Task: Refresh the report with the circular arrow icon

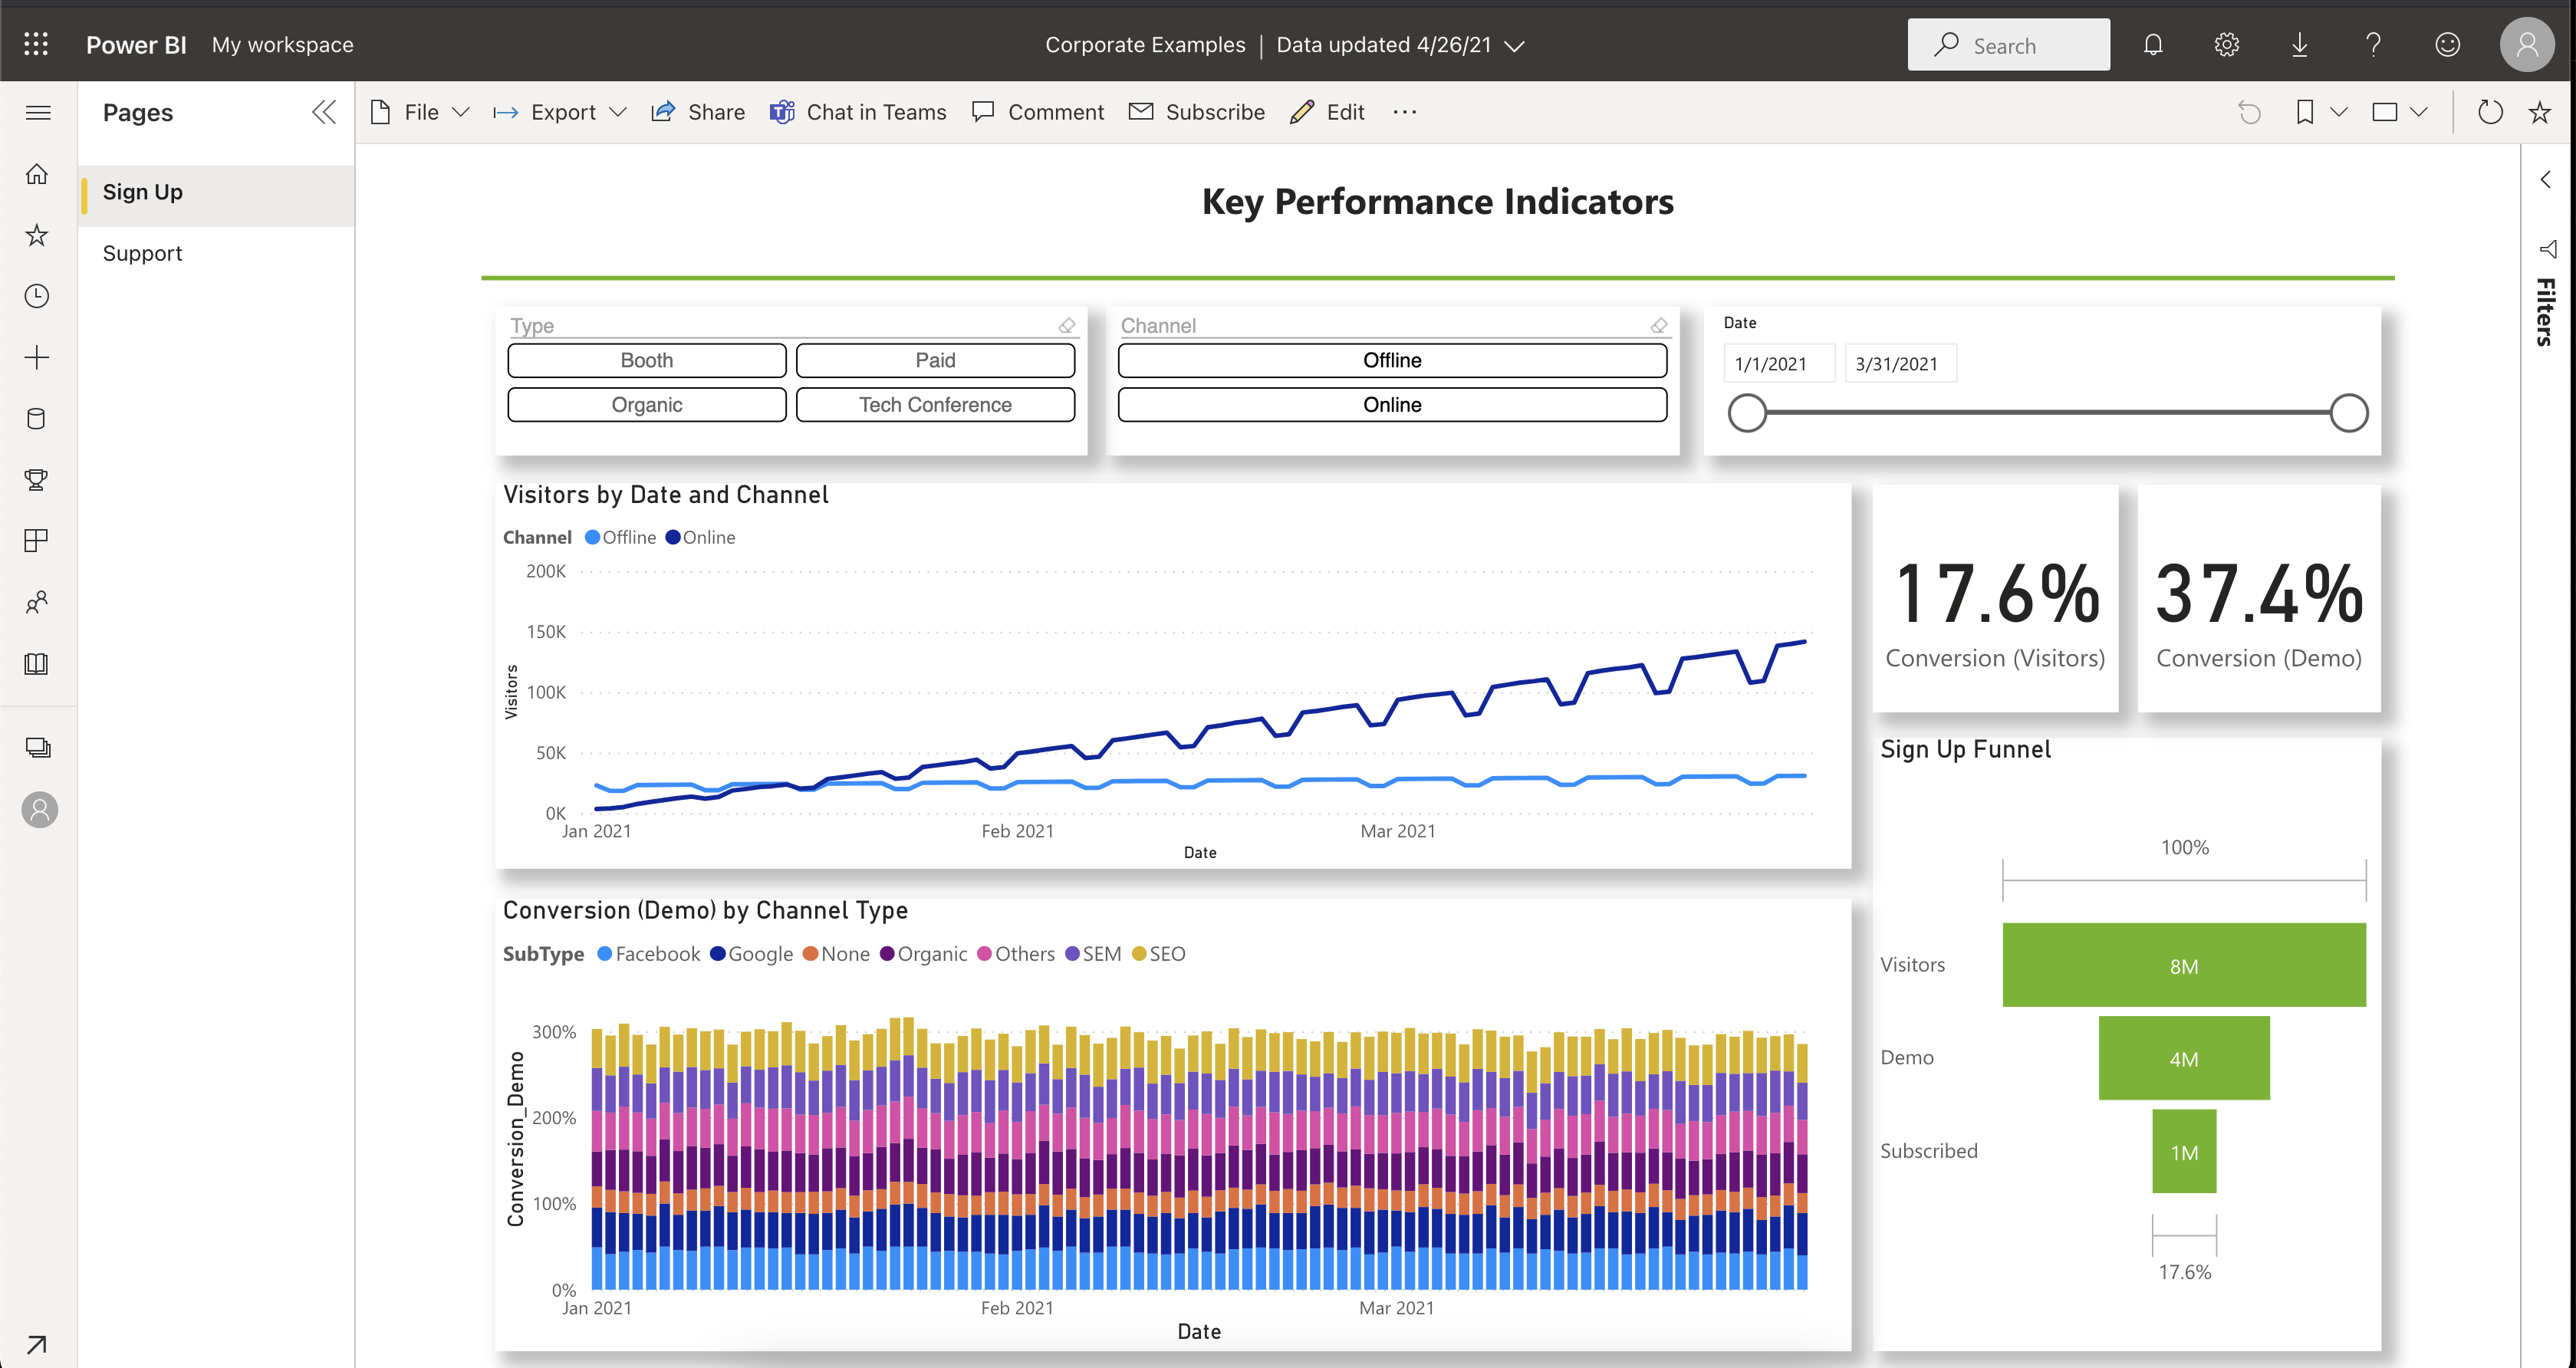Action: point(2490,112)
